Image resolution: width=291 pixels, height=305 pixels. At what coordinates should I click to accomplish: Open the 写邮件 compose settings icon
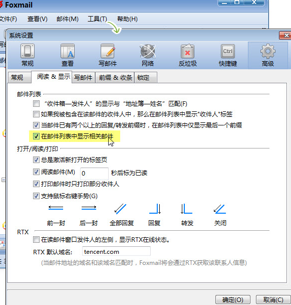(107, 55)
